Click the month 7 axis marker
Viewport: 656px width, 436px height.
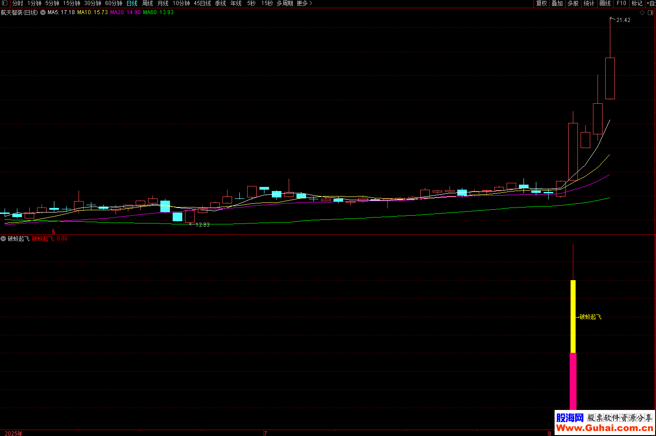(265, 433)
